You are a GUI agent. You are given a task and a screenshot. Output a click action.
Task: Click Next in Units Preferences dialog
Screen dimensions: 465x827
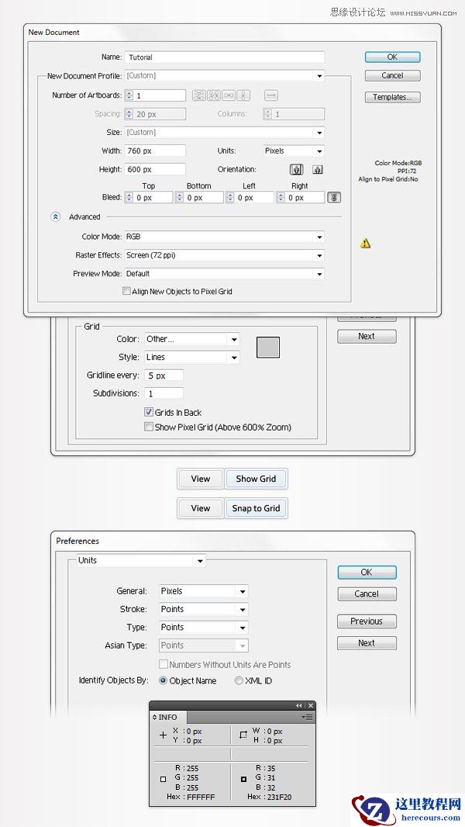point(367,643)
